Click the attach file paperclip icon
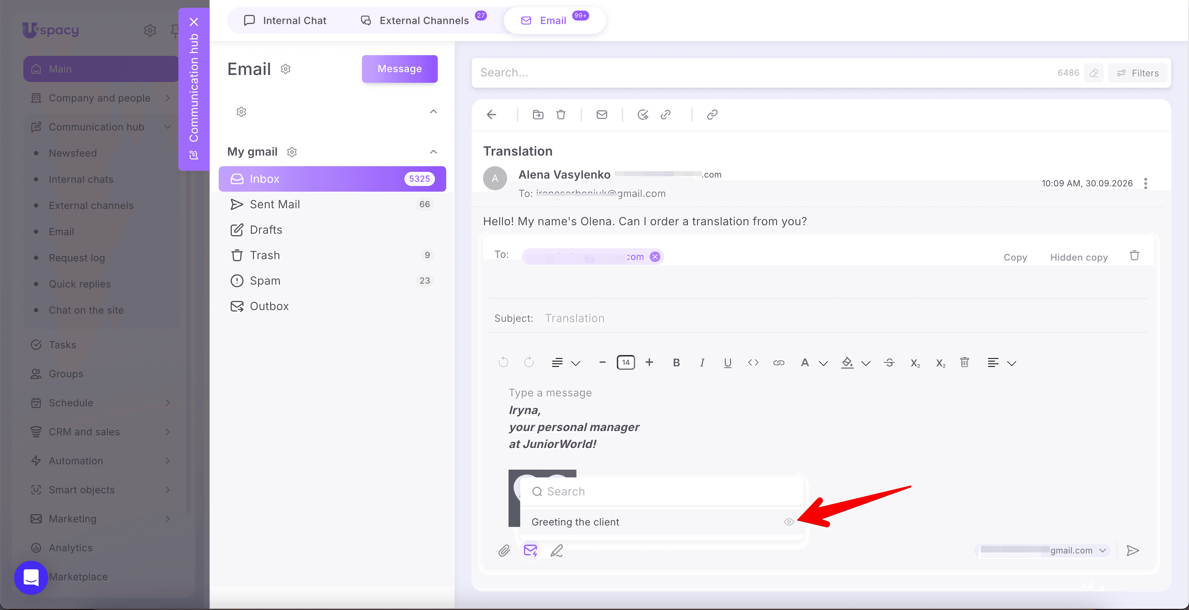The height and width of the screenshot is (610, 1189). 504,550
